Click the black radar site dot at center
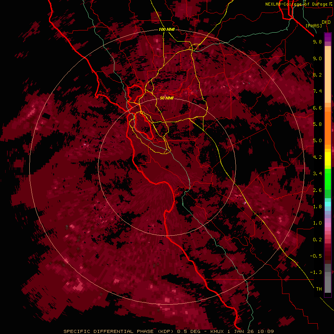Screen dimensions: 334x334 click(167, 167)
